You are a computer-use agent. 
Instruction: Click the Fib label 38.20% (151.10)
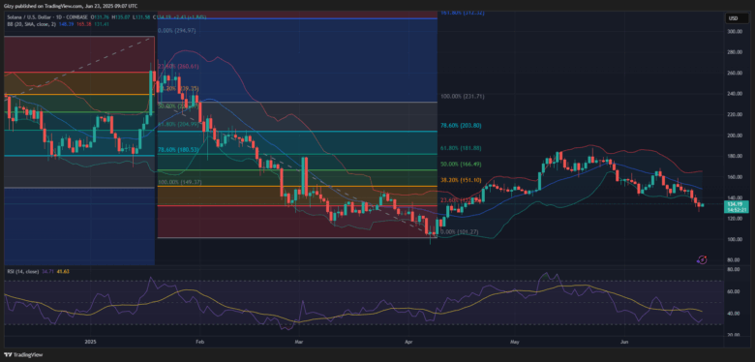point(461,180)
